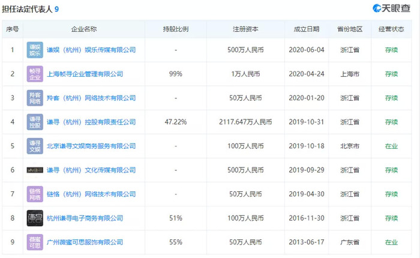Click the 广东省 region cell
The height and width of the screenshot is (258, 420).
(x=350, y=242)
